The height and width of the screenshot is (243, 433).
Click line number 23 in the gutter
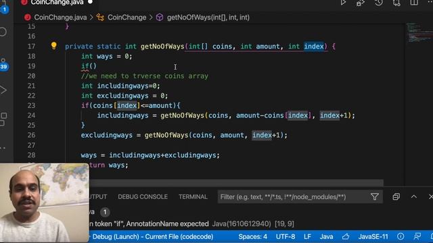coord(31,105)
